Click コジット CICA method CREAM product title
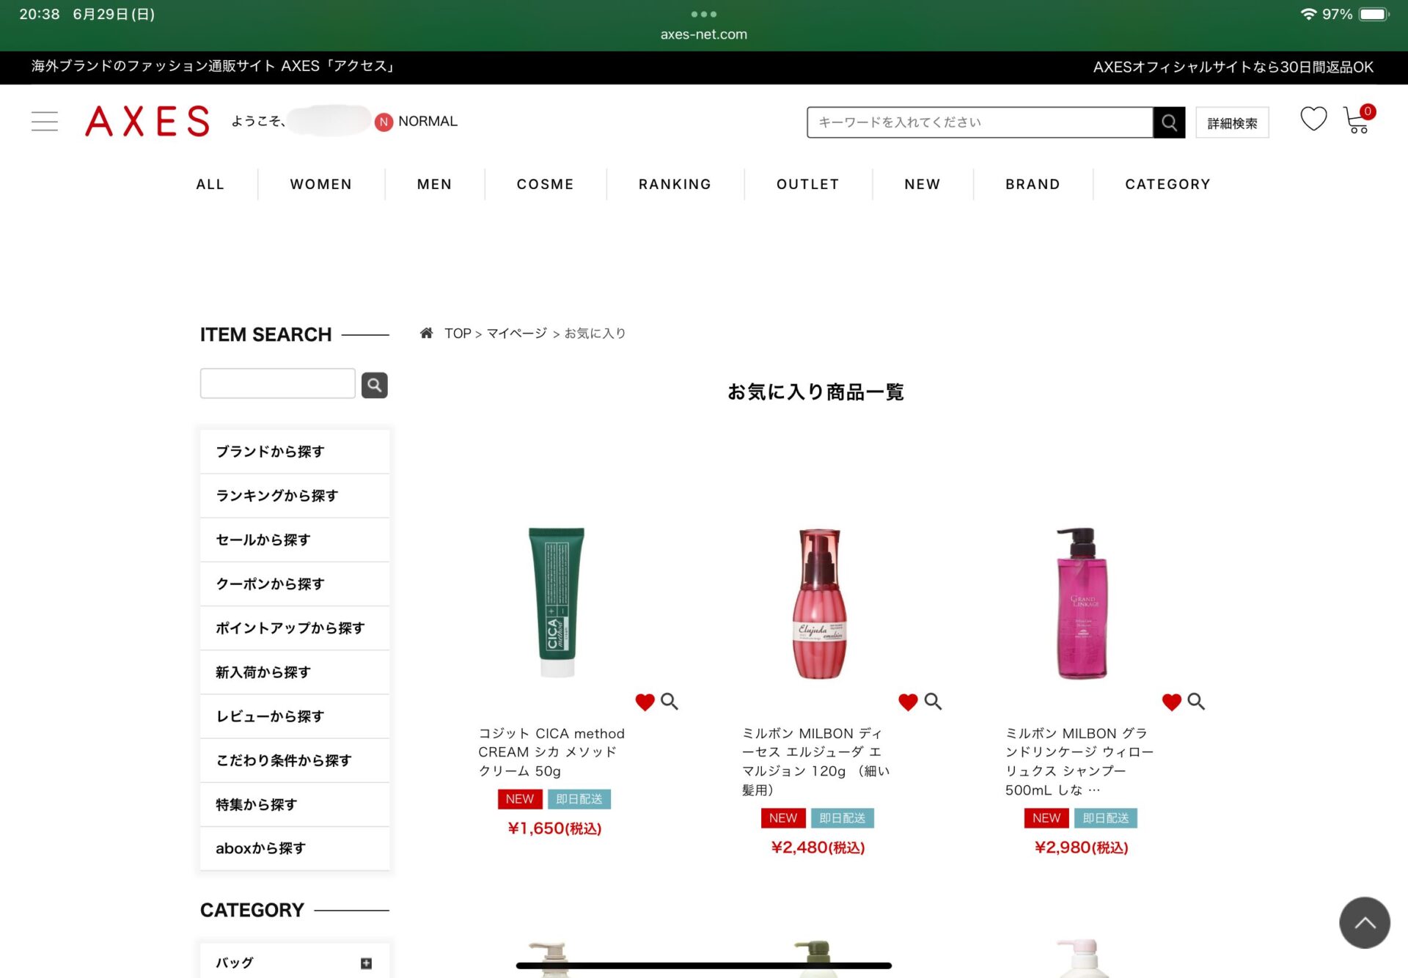The width and height of the screenshot is (1408, 978). (x=551, y=752)
